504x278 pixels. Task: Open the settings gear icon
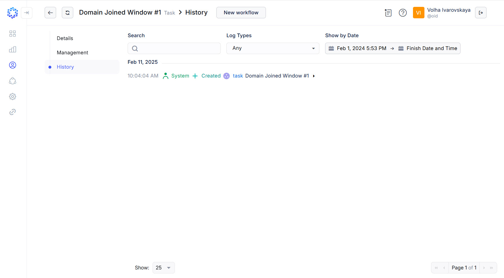13,96
